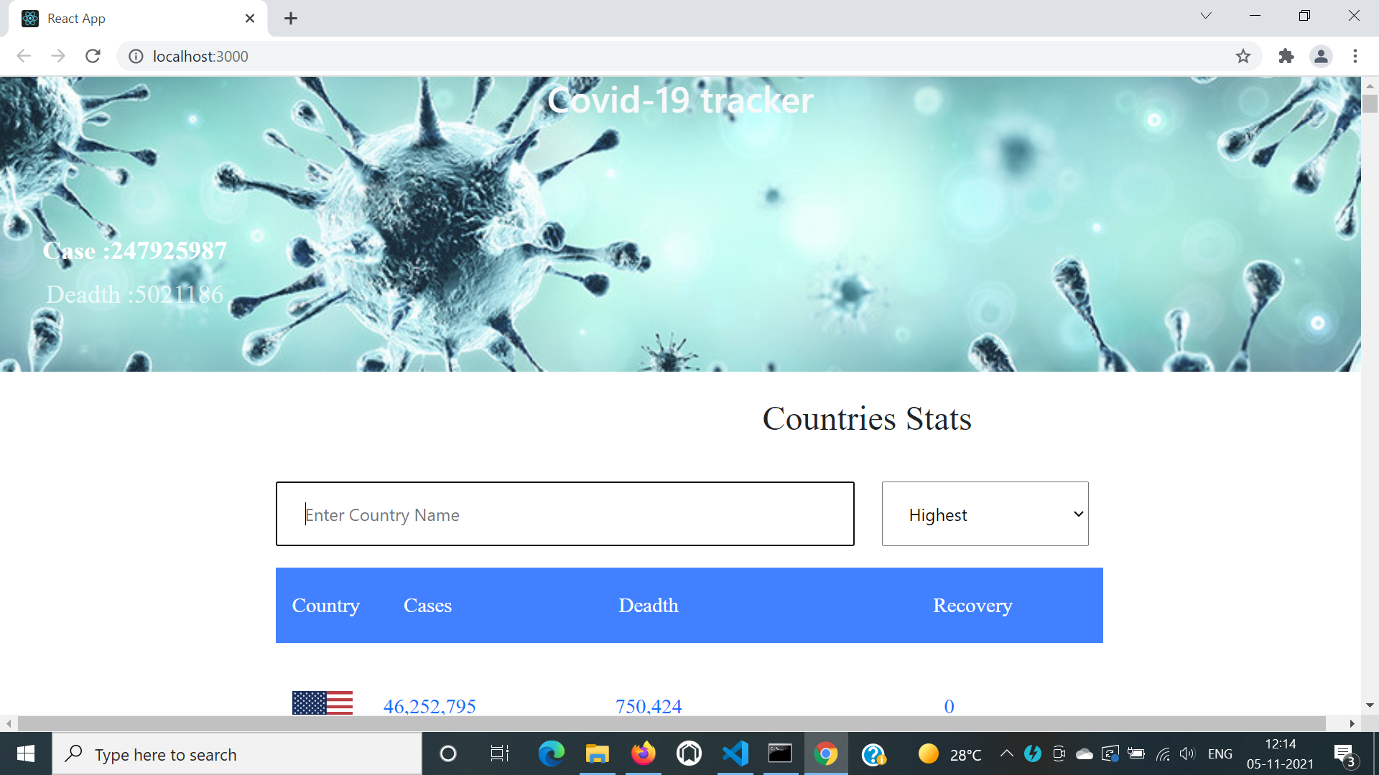Click the 750,424 deaths link
1379x775 pixels.
pyautogui.click(x=648, y=706)
